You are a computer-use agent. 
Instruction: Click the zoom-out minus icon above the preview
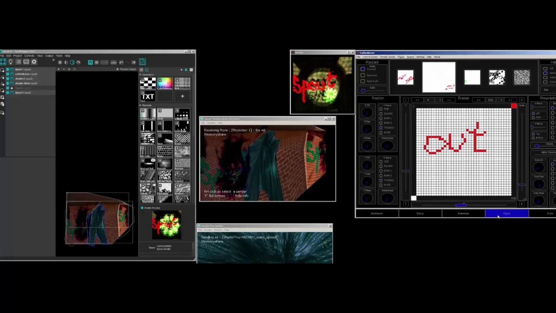click(64, 69)
